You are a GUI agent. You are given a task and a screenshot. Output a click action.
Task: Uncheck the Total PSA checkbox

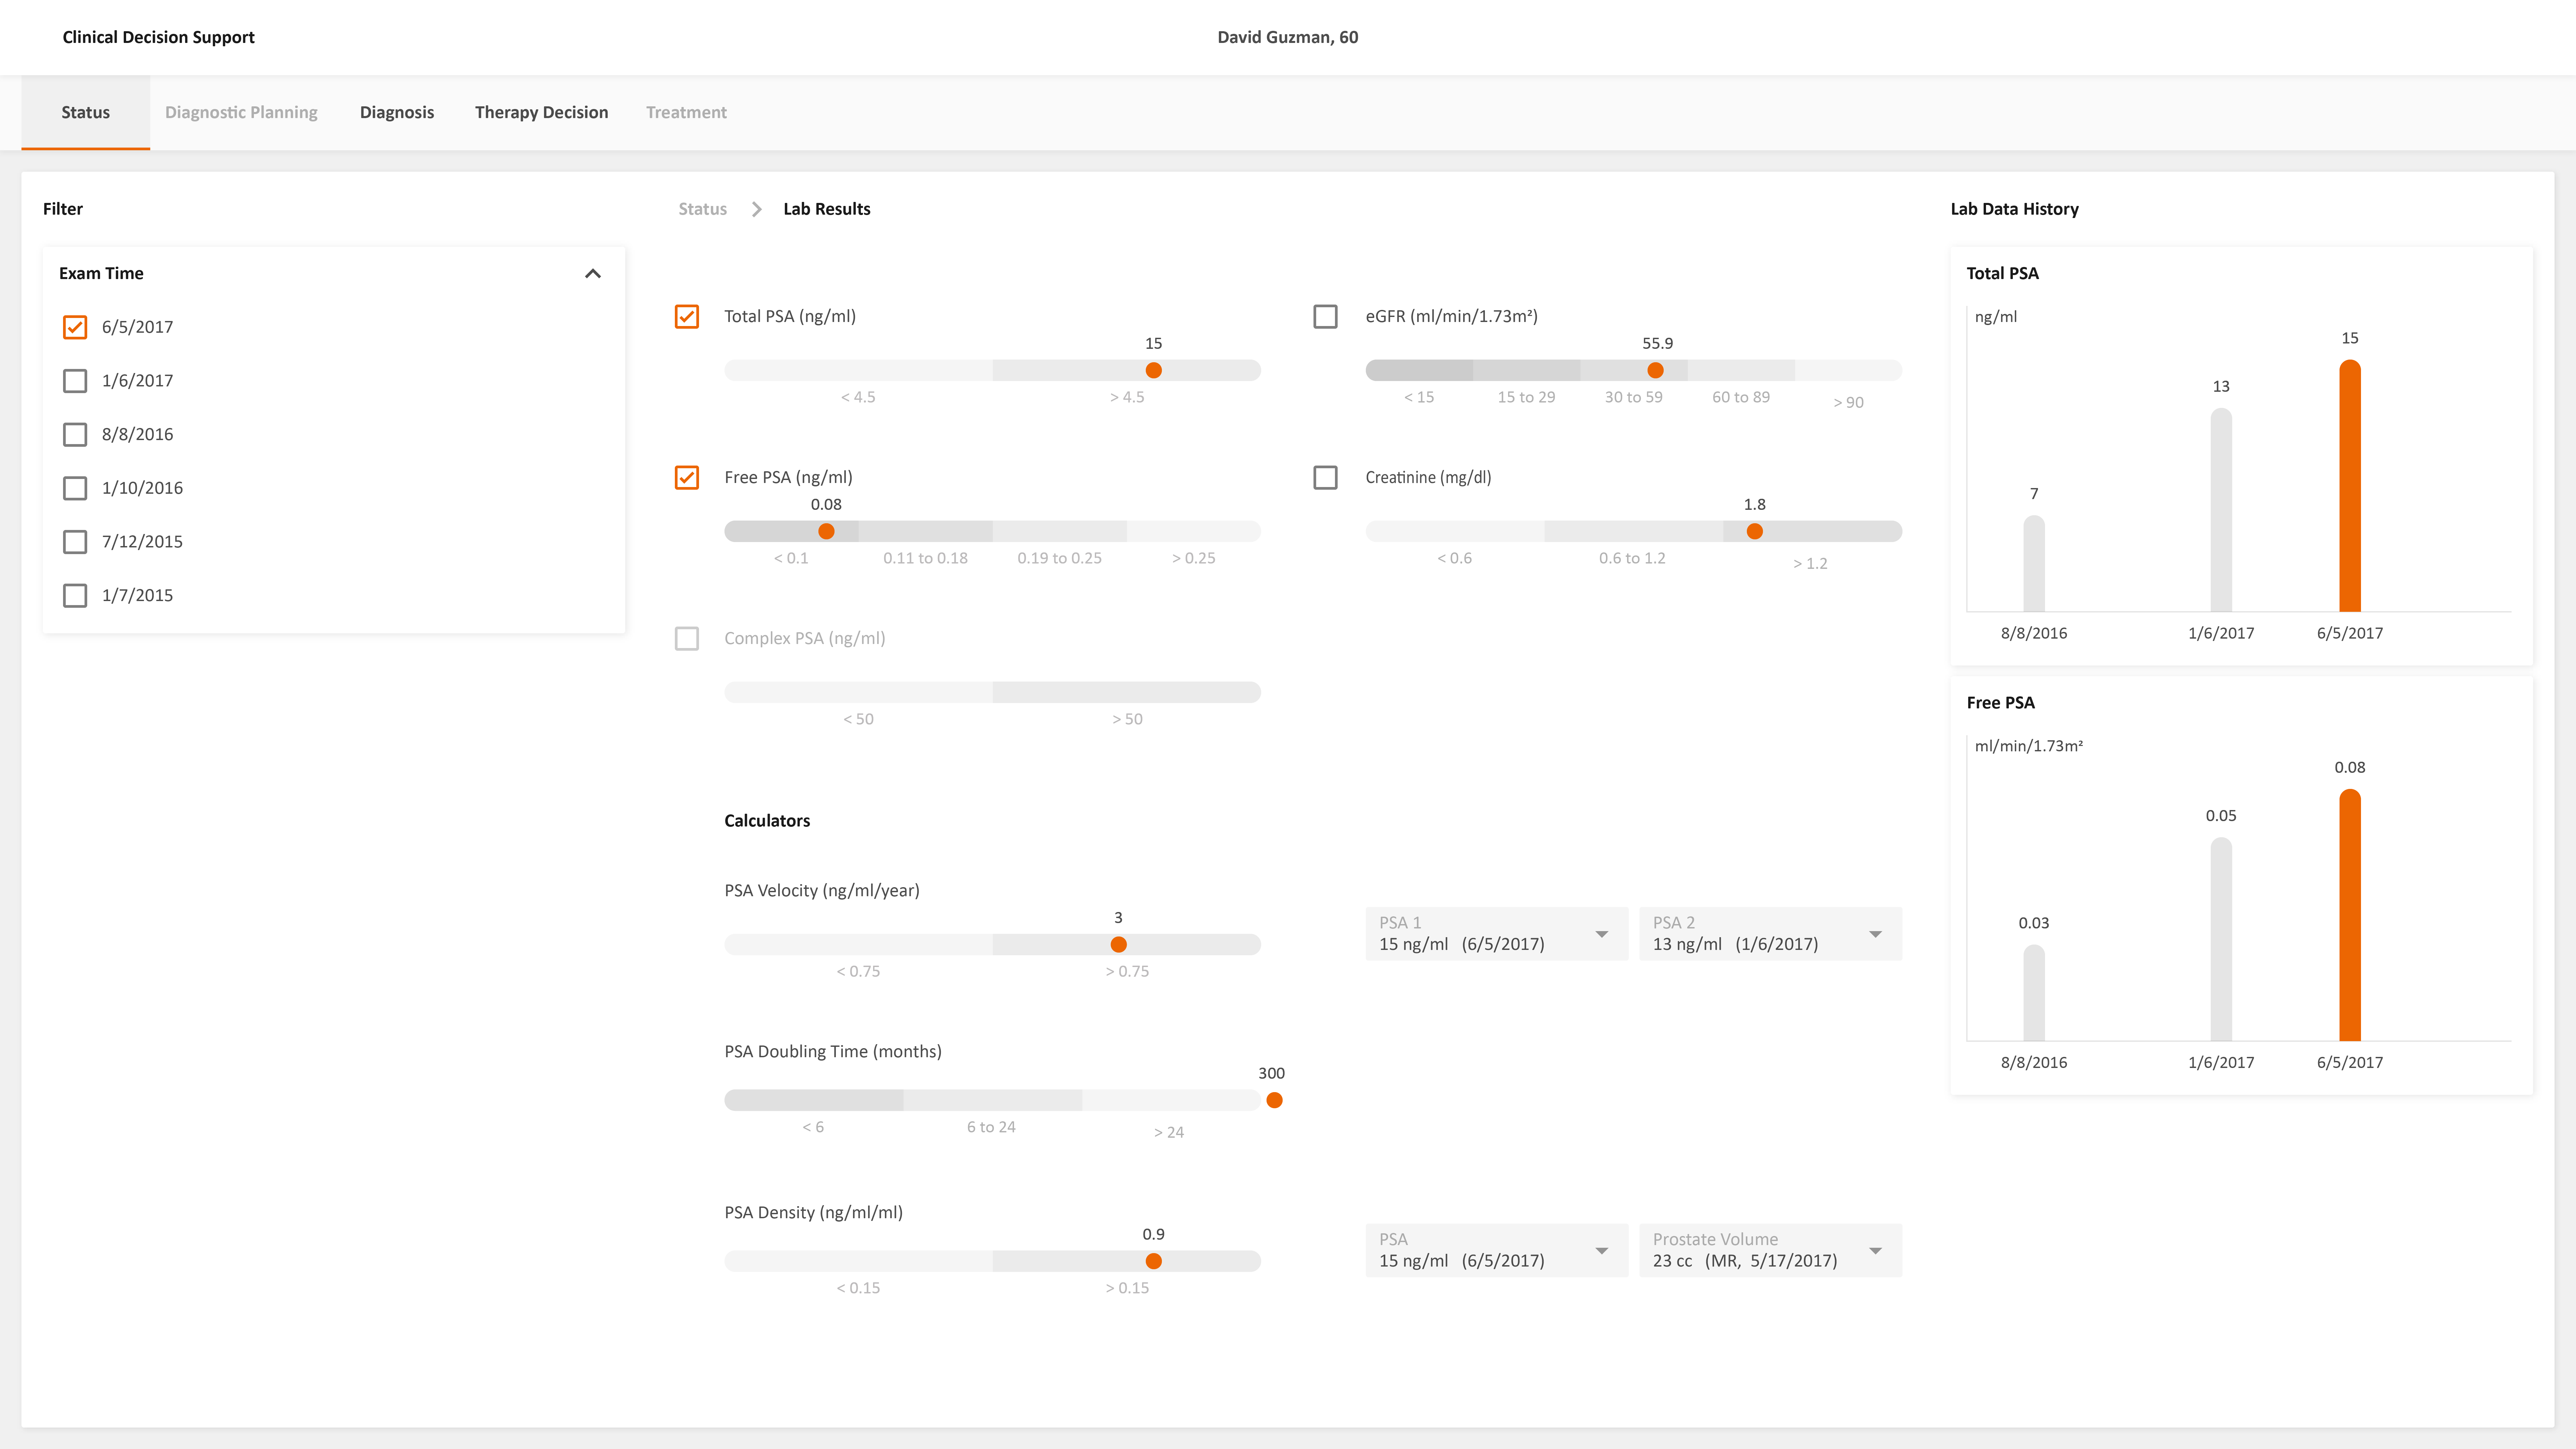(x=687, y=316)
